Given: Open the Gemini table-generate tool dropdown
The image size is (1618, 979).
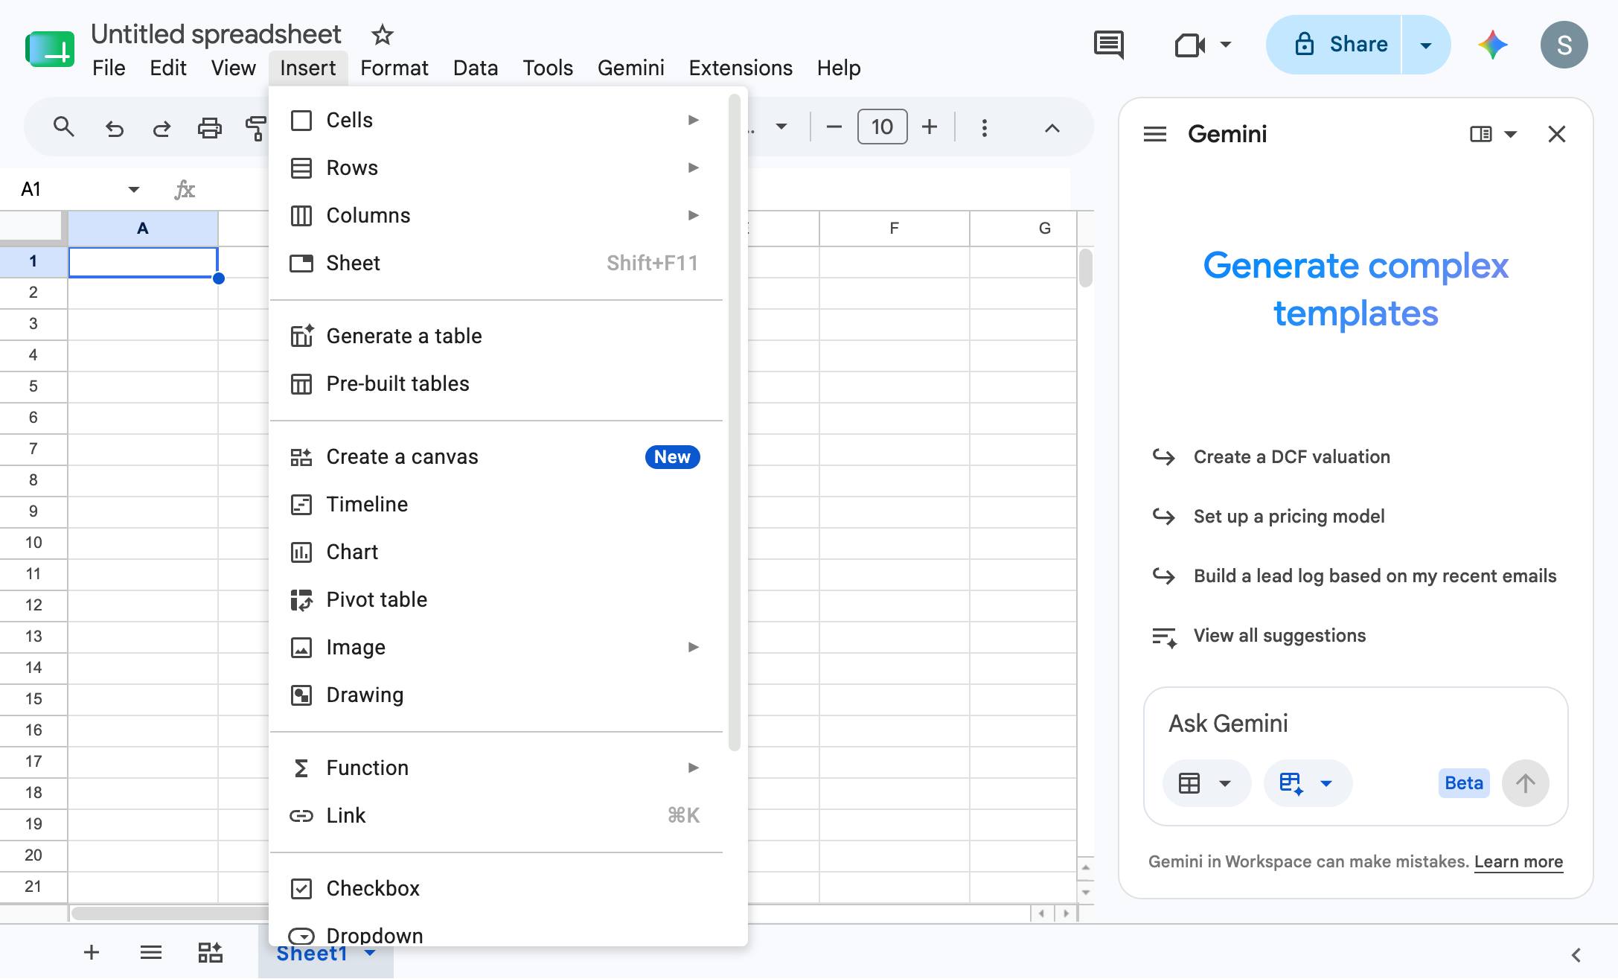Looking at the screenshot, I should coord(1307,783).
